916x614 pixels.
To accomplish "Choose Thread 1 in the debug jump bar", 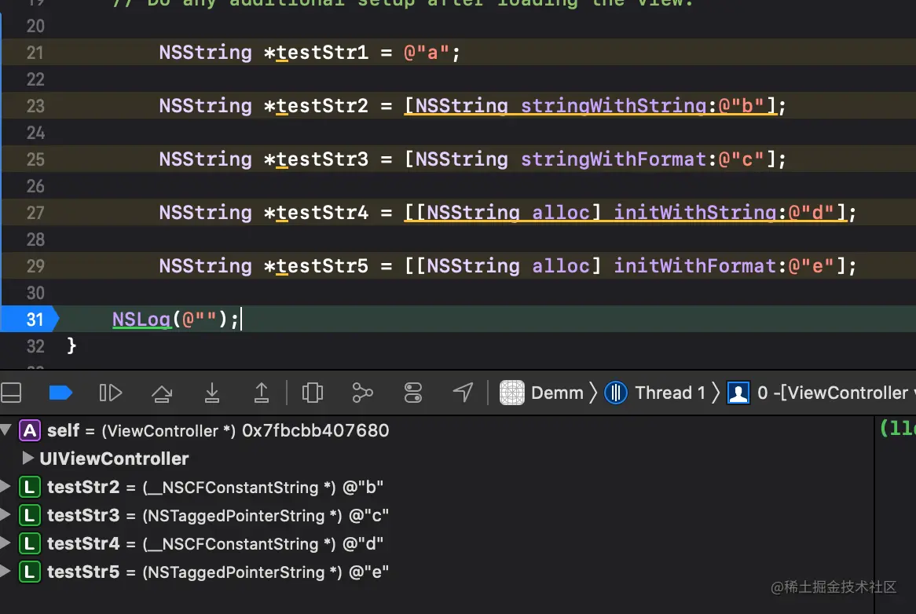I will (x=670, y=393).
